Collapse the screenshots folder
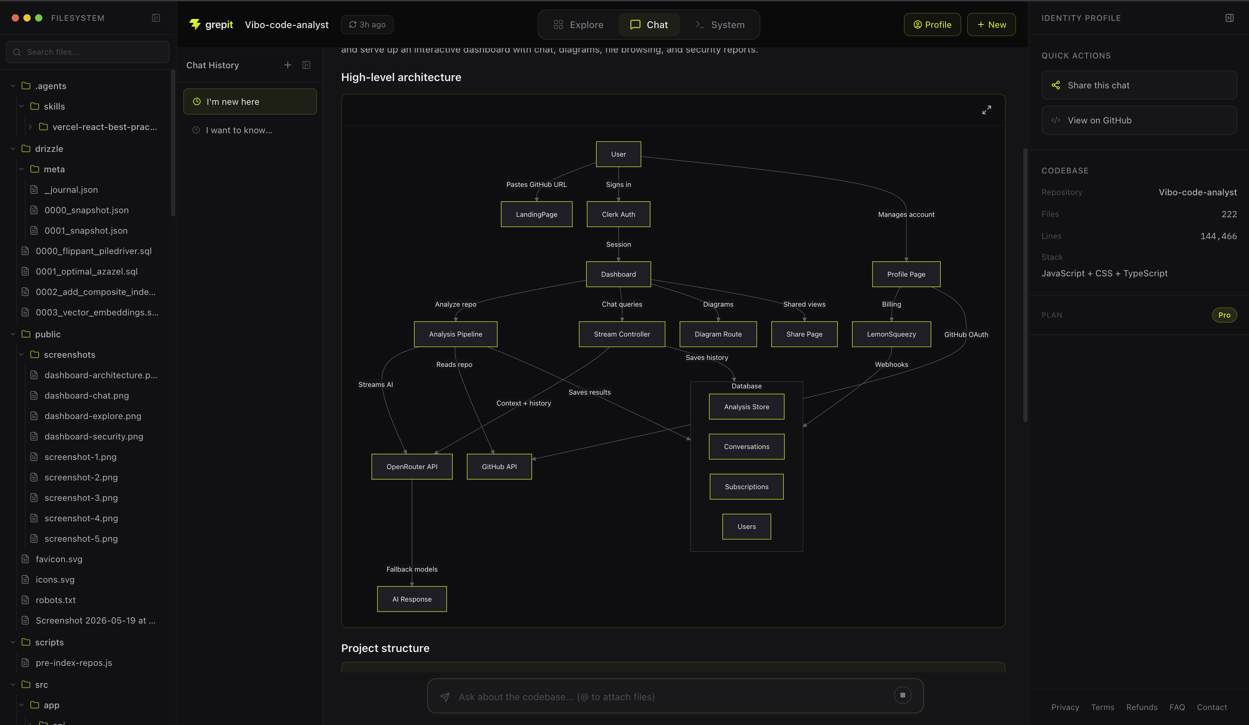The height and width of the screenshot is (725, 1249). (21, 354)
